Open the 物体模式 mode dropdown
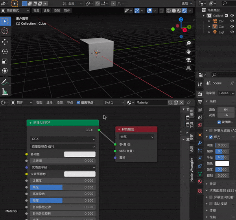Screen dimensions: 236x220 click(15, 11)
